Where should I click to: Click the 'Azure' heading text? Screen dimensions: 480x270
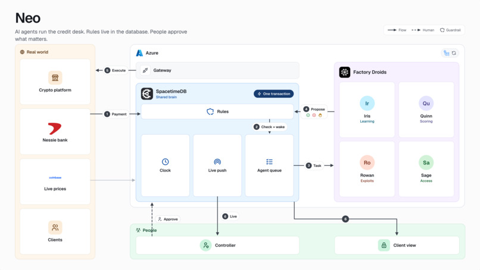tap(152, 53)
